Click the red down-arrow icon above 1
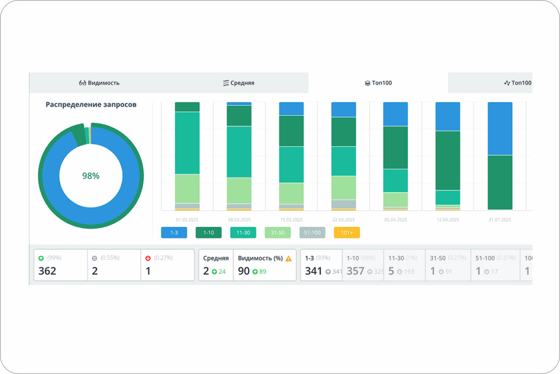Screen dimensions: 560x374 point(148,258)
